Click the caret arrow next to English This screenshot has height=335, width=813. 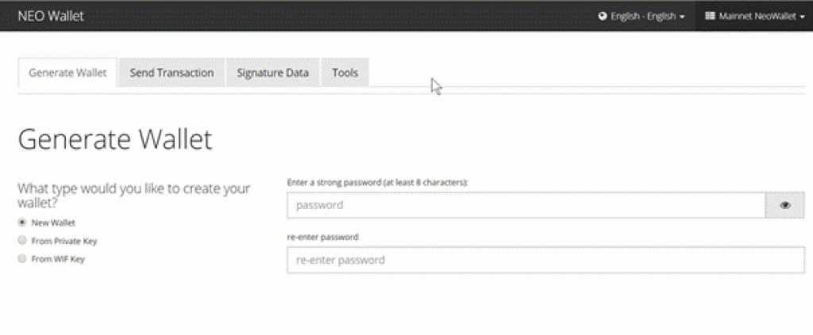point(682,17)
